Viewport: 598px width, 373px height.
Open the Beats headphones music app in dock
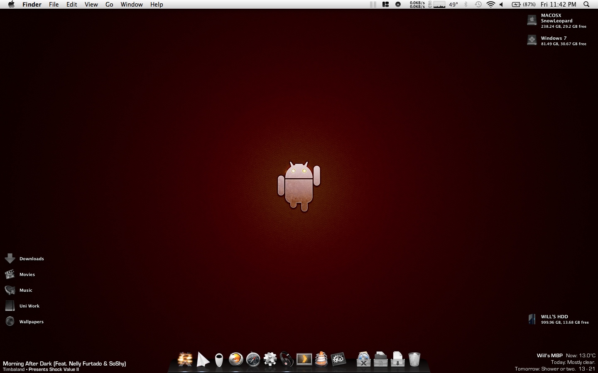[x=287, y=359]
